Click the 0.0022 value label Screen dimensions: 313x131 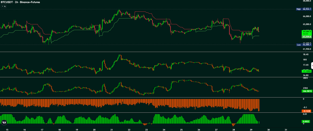pos(306,121)
